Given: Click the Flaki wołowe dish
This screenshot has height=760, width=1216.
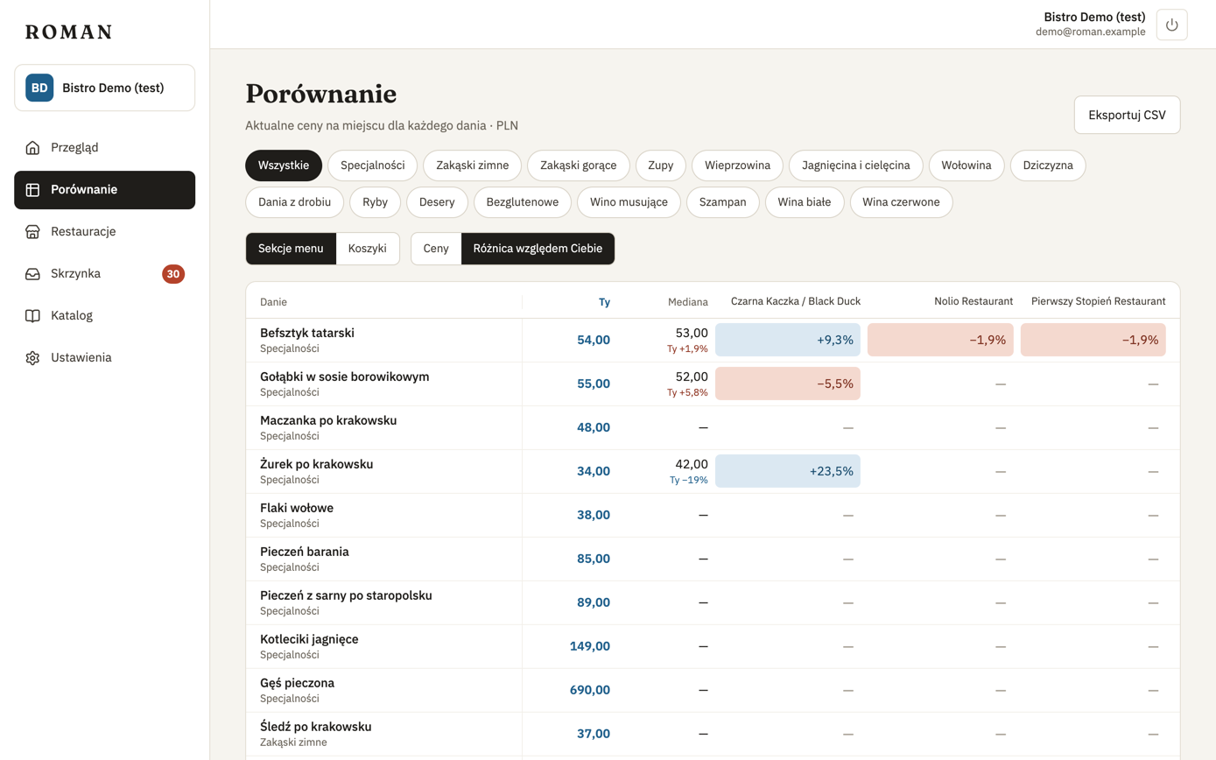Looking at the screenshot, I should [x=297, y=508].
